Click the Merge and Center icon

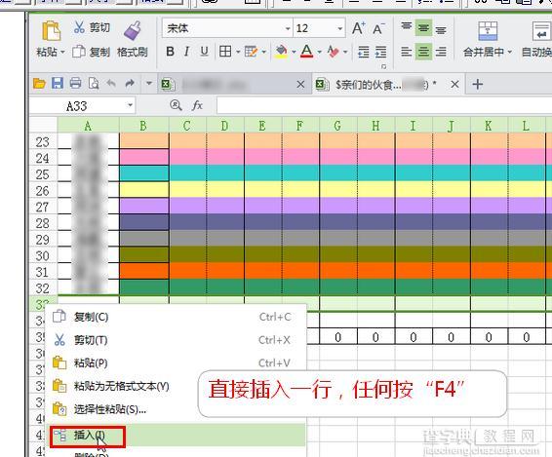click(488, 30)
